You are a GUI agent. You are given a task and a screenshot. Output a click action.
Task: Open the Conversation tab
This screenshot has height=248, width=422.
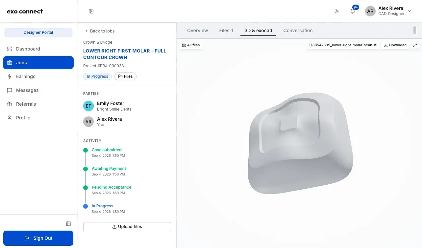[x=298, y=31]
